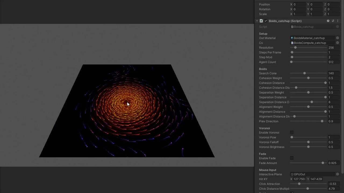344x193 pixels.
Task: Edit the Hit XY Y value field
Action: pyautogui.click(x=316, y=179)
